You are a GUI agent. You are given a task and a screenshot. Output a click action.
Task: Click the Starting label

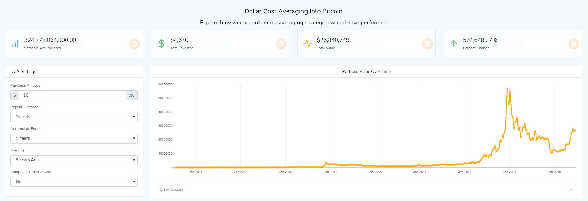coord(17,150)
